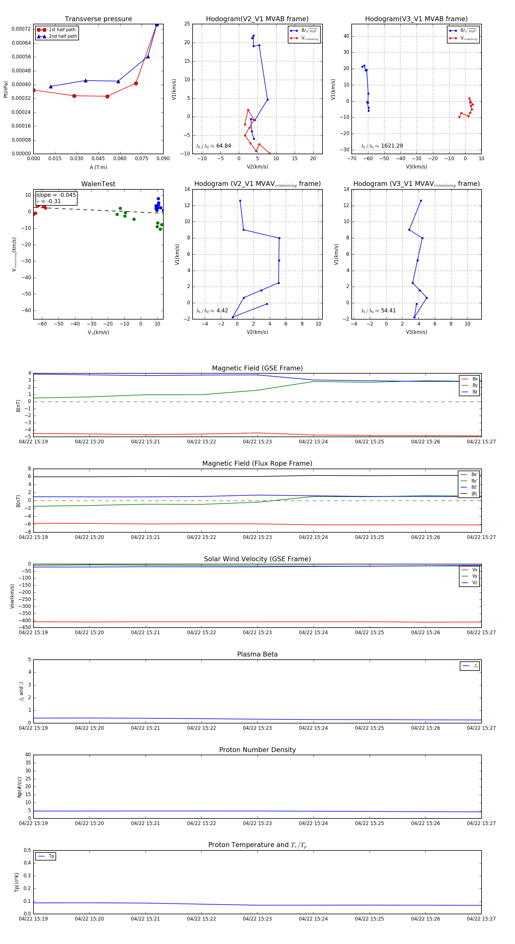The height and width of the screenshot is (944, 515).
Task: Click the Vx legend entry in velocity plot
Action: (x=470, y=570)
